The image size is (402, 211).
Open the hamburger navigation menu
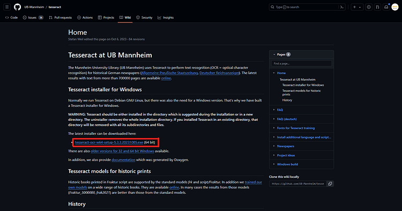pos(7,7)
